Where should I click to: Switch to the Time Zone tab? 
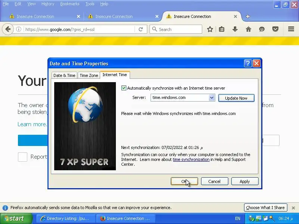(89, 75)
